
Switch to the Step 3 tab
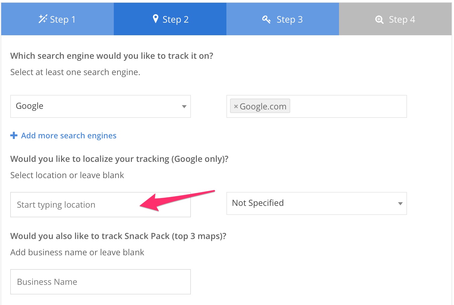point(283,19)
